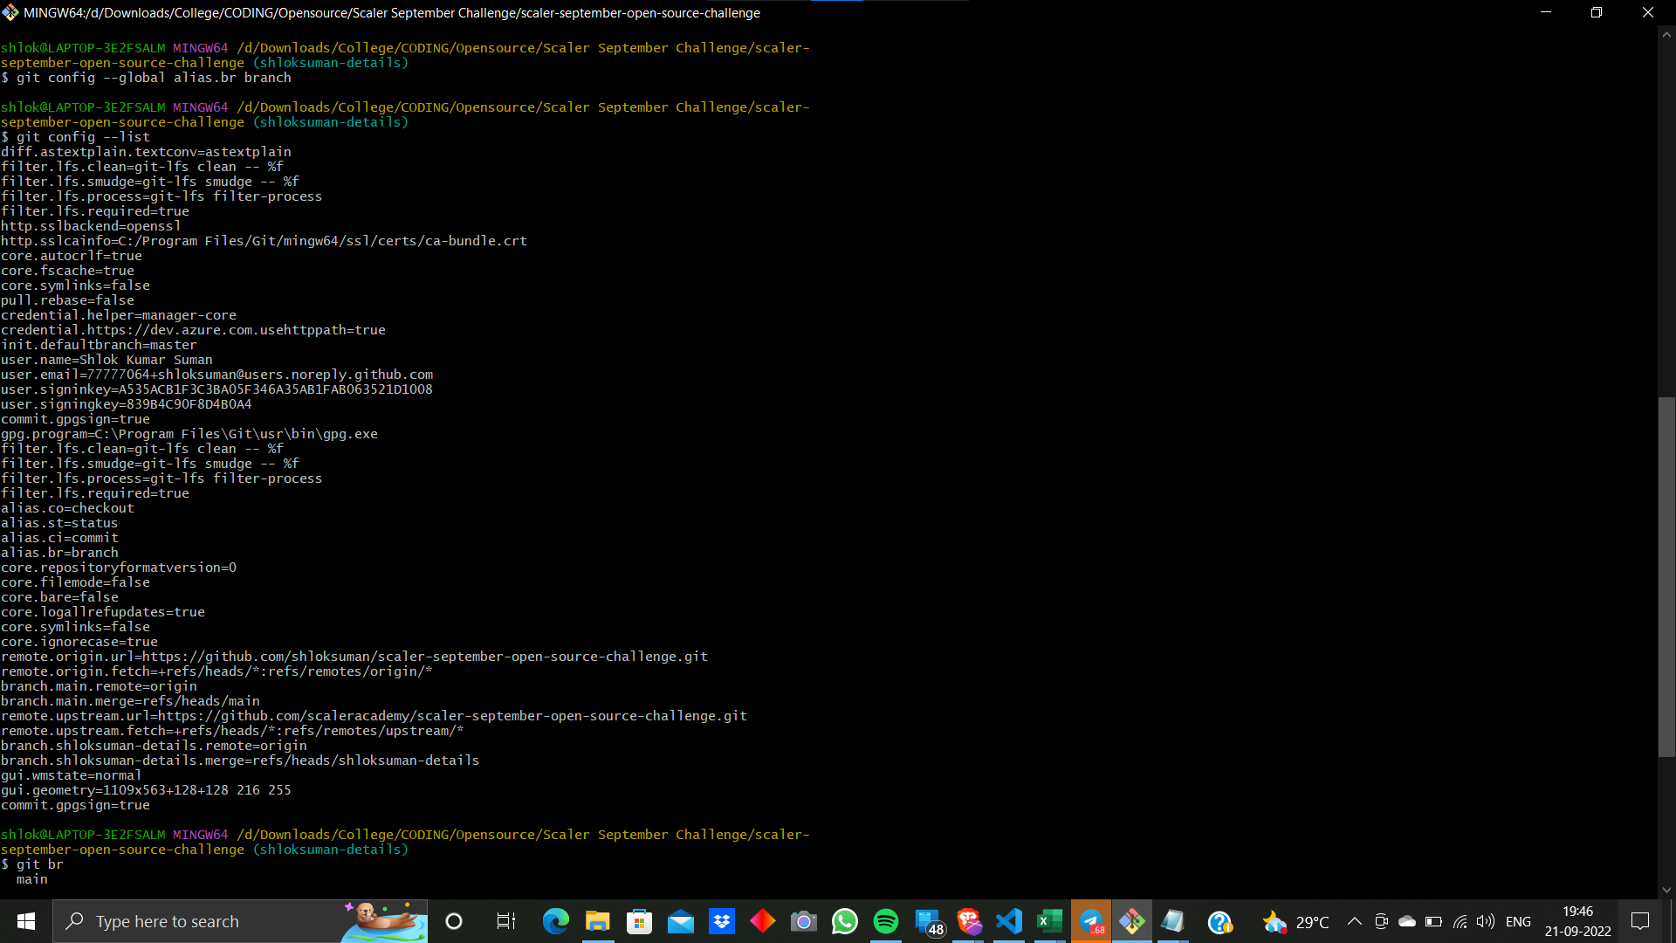This screenshot has width=1676, height=943.
Task: Open Telegram with unread messages
Action: (x=1091, y=921)
